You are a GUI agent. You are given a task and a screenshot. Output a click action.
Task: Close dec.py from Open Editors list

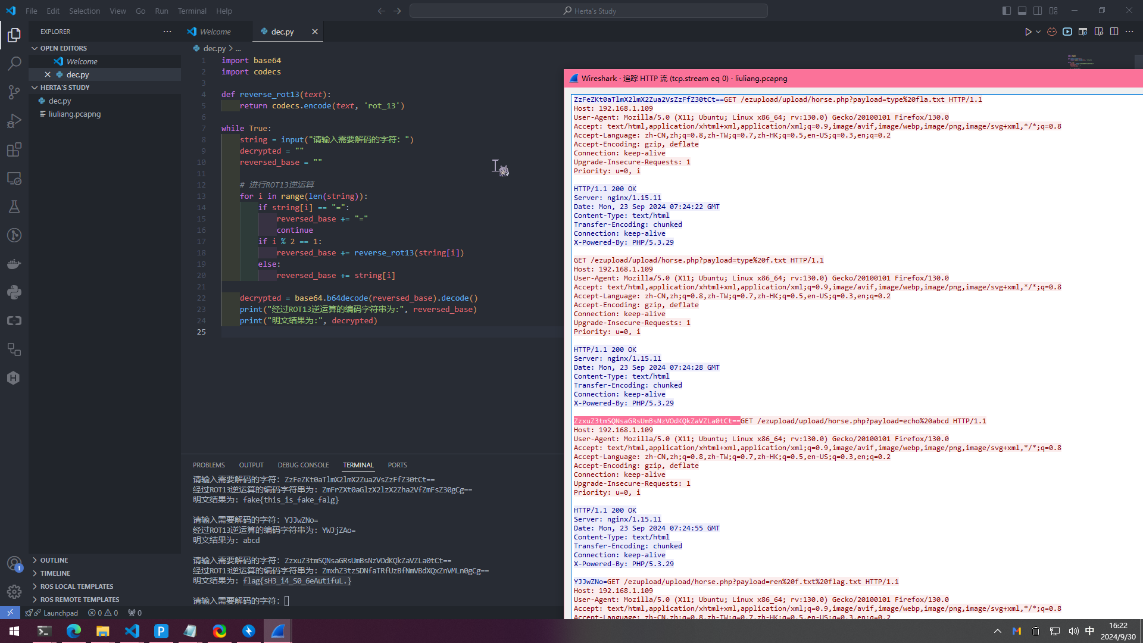click(x=48, y=74)
